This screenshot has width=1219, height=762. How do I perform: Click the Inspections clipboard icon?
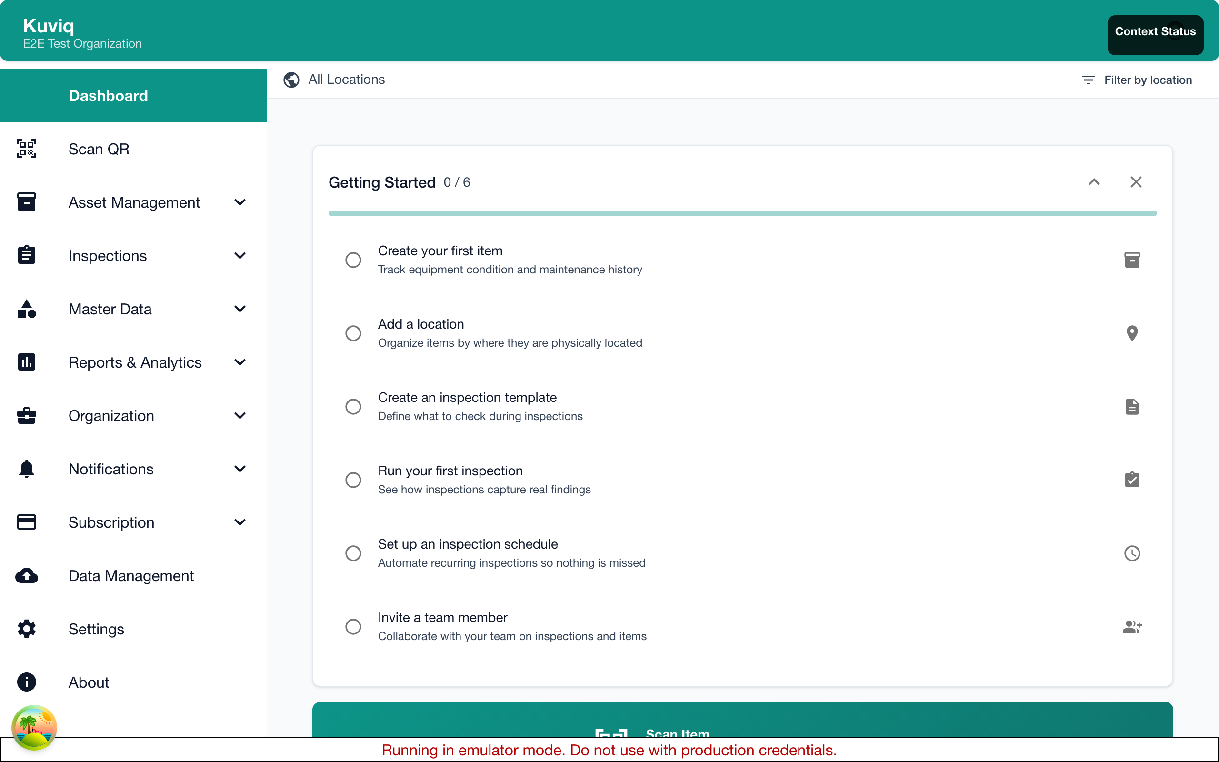tap(26, 255)
